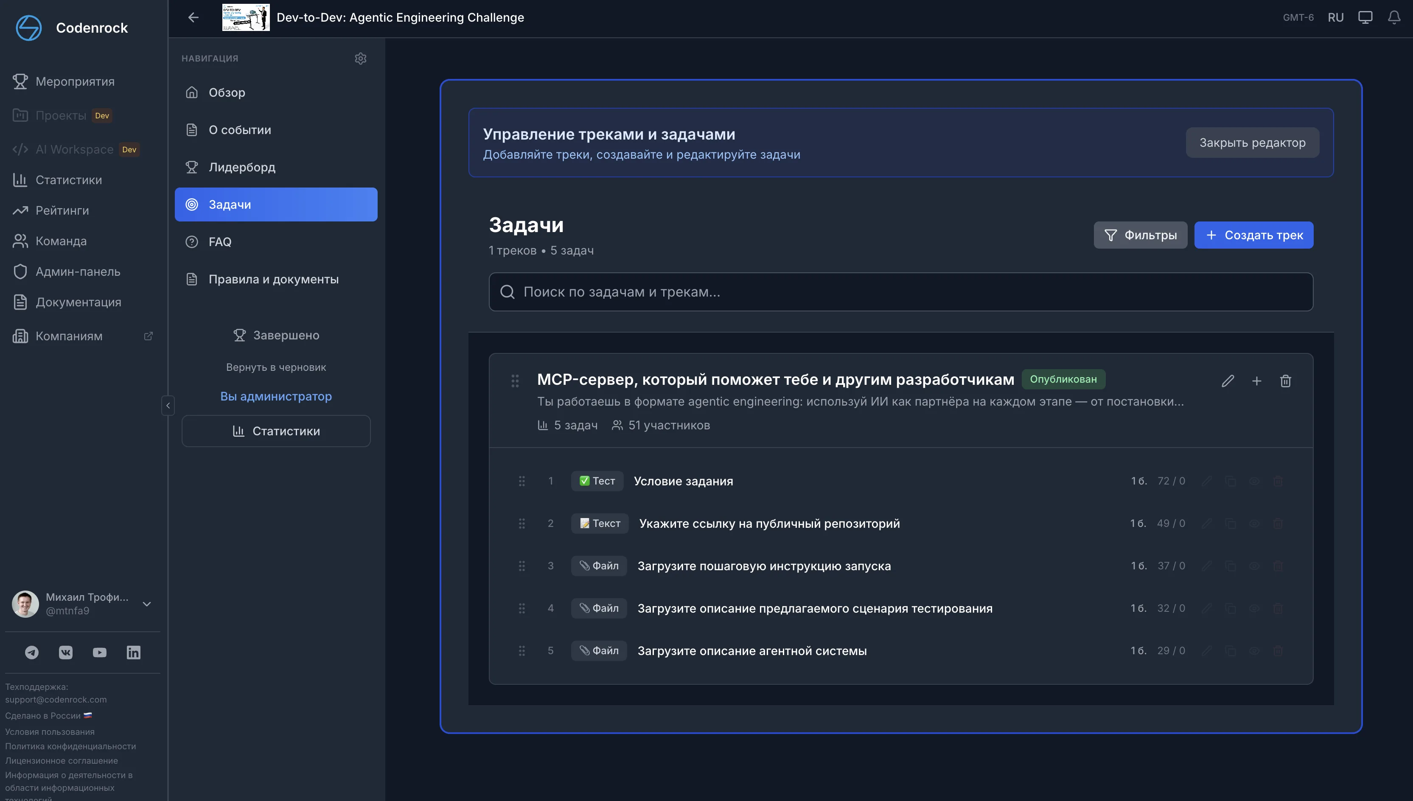Toggle visibility of the Загрузите описание агентной системы task
The width and height of the screenshot is (1413, 801).
pyautogui.click(x=1255, y=651)
